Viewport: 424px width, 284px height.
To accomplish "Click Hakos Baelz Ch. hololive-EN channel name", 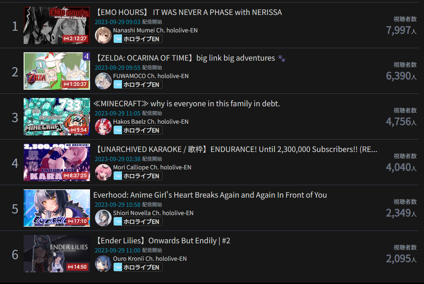I will point(151,122).
